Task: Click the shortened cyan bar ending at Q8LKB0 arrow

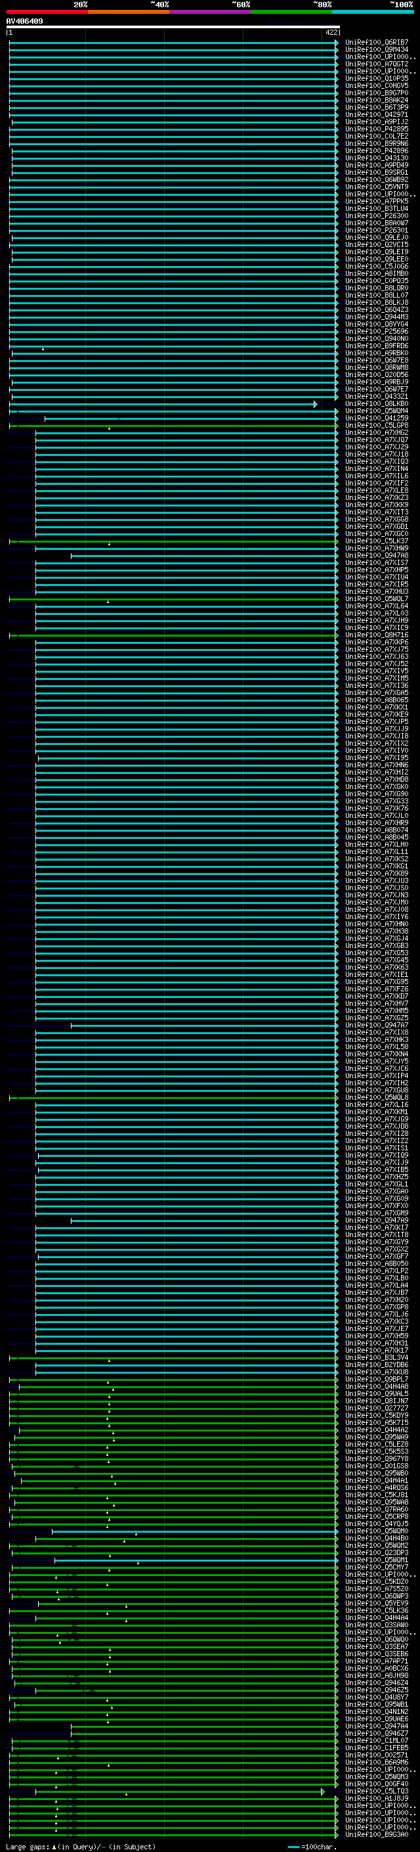Action: (163, 404)
